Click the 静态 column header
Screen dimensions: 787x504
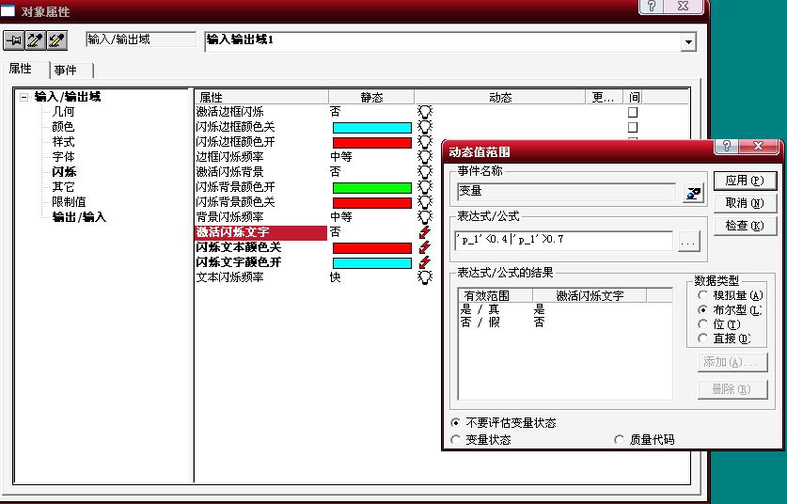[371, 97]
